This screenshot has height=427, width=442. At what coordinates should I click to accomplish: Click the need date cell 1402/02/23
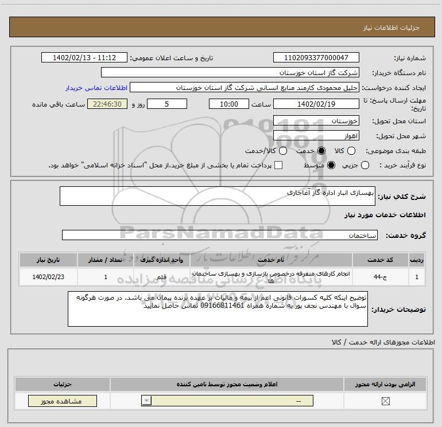(48, 277)
